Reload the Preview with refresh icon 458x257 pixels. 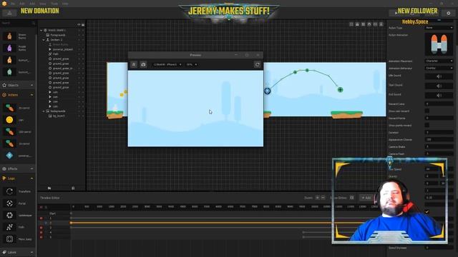pyautogui.click(x=257, y=64)
